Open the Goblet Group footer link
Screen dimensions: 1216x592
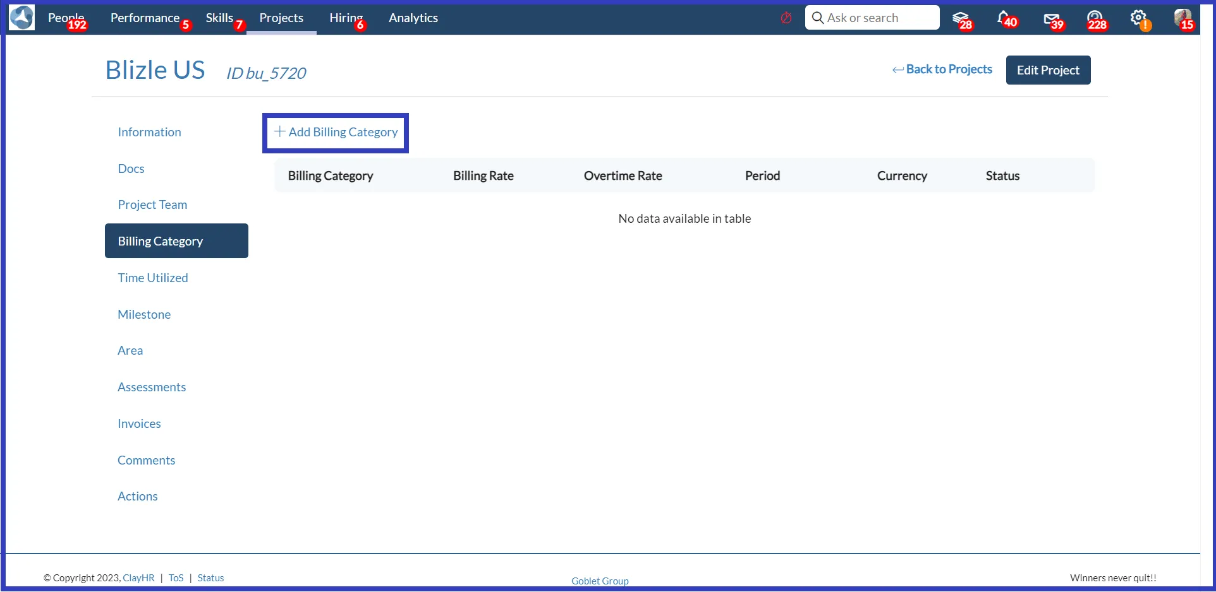[600, 581]
